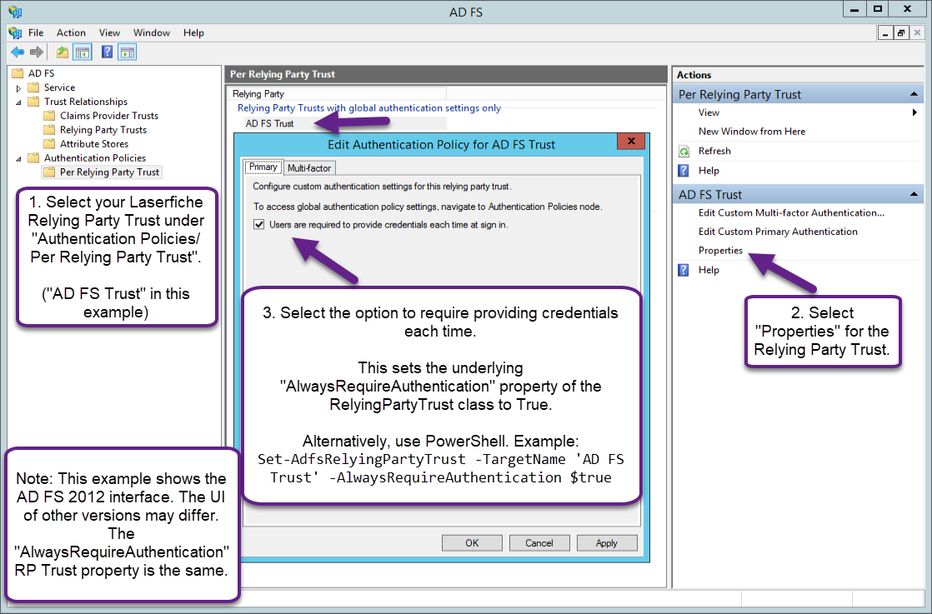Viewport: 932px width, 614px height.
Task: Switch to the Multi-factor tab
Action: pyautogui.click(x=309, y=168)
